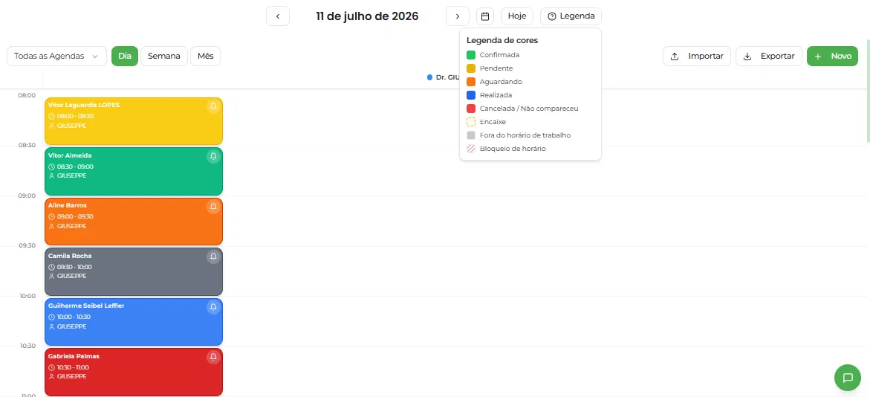This screenshot has height=397, width=870.
Task: Click the 10:00 - 10:30 time label
Action: pos(74,317)
